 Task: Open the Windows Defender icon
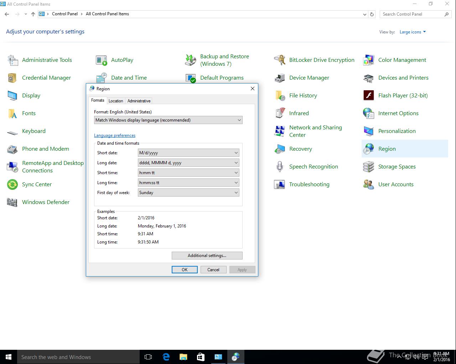coord(12,202)
